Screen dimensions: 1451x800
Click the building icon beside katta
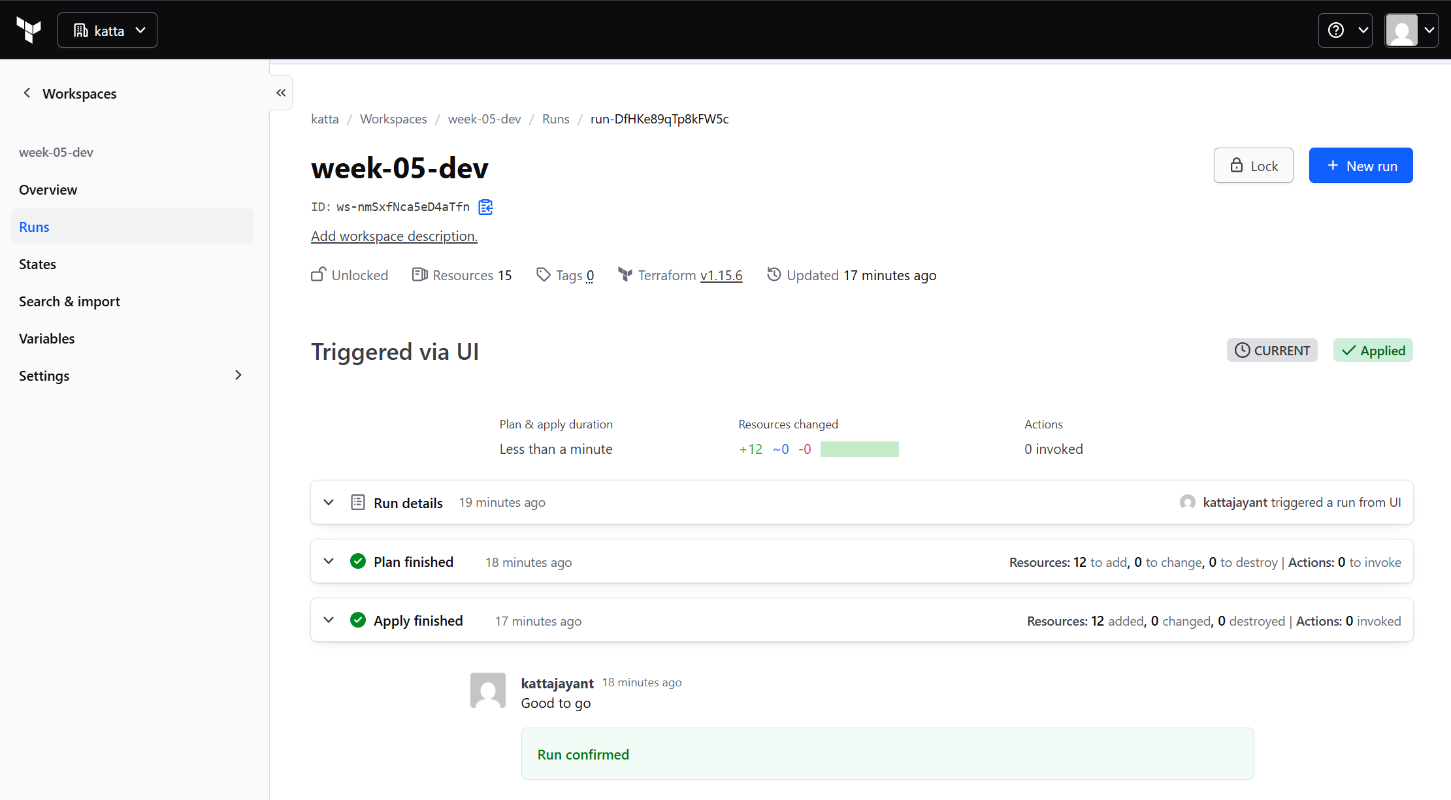pyautogui.click(x=80, y=30)
